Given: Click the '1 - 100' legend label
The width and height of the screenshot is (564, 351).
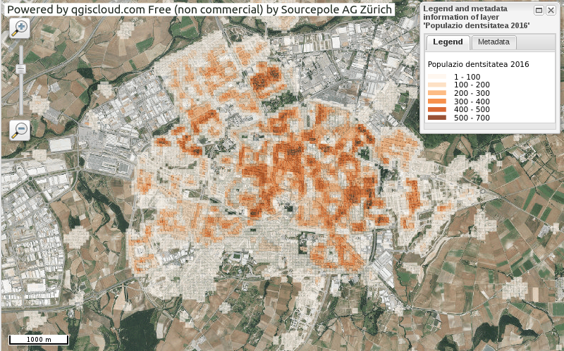Looking at the screenshot, I should pyautogui.click(x=467, y=77).
